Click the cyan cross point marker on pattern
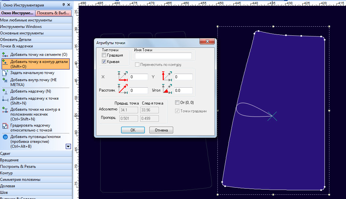The width and height of the screenshot is (346, 199). click(x=272, y=116)
